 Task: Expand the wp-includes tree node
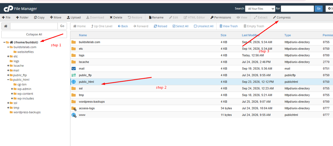(x=12, y=99)
